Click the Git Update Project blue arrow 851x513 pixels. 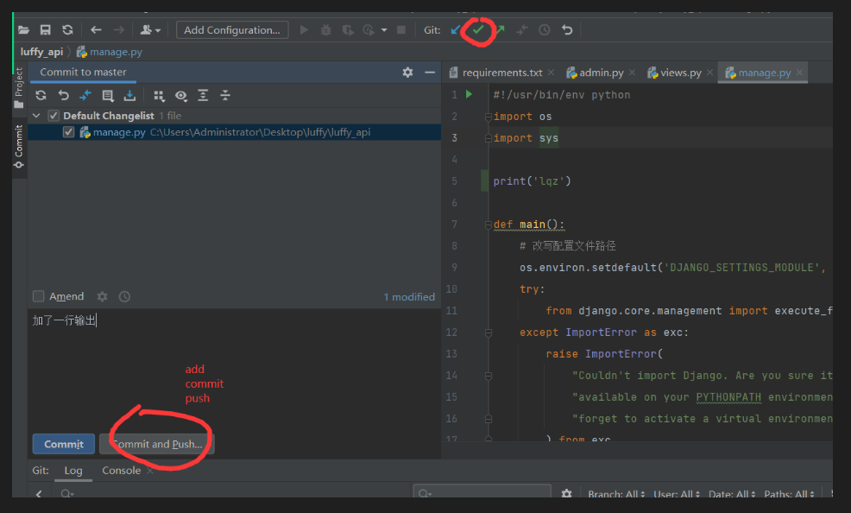point(456,30)
